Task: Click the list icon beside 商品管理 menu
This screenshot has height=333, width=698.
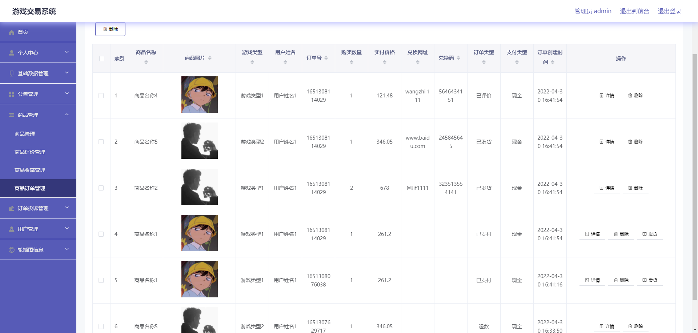Action: (x=12, y=115)
